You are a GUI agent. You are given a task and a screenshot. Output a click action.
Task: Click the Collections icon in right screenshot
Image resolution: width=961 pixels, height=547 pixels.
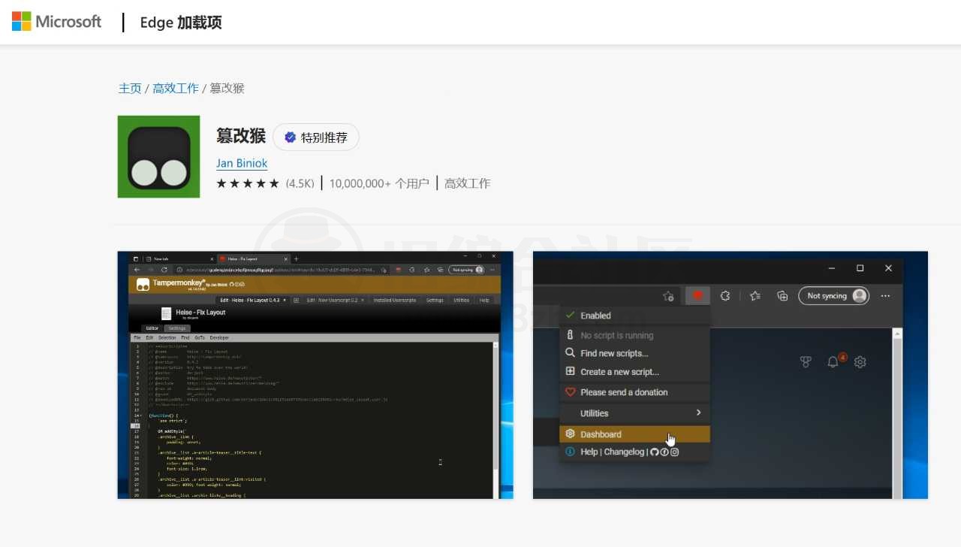[782, 296]
